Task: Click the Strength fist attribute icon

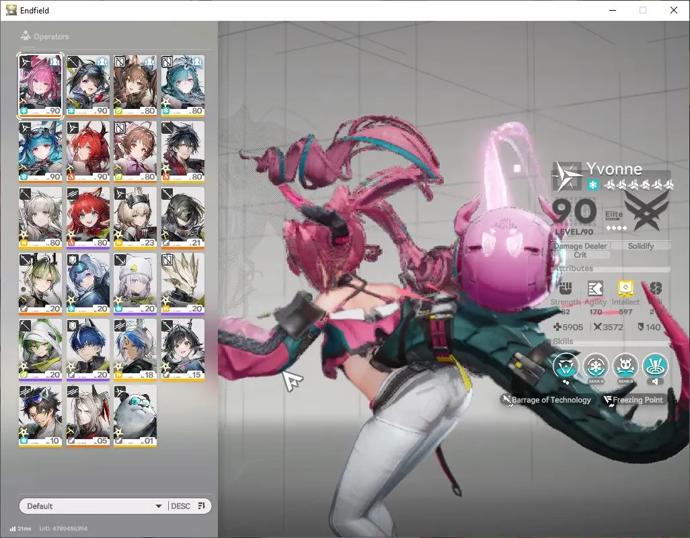Action: [566, 289]
